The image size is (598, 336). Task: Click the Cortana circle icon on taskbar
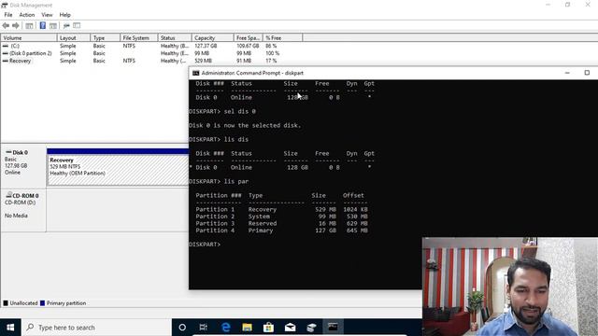[x=182, y=328]
